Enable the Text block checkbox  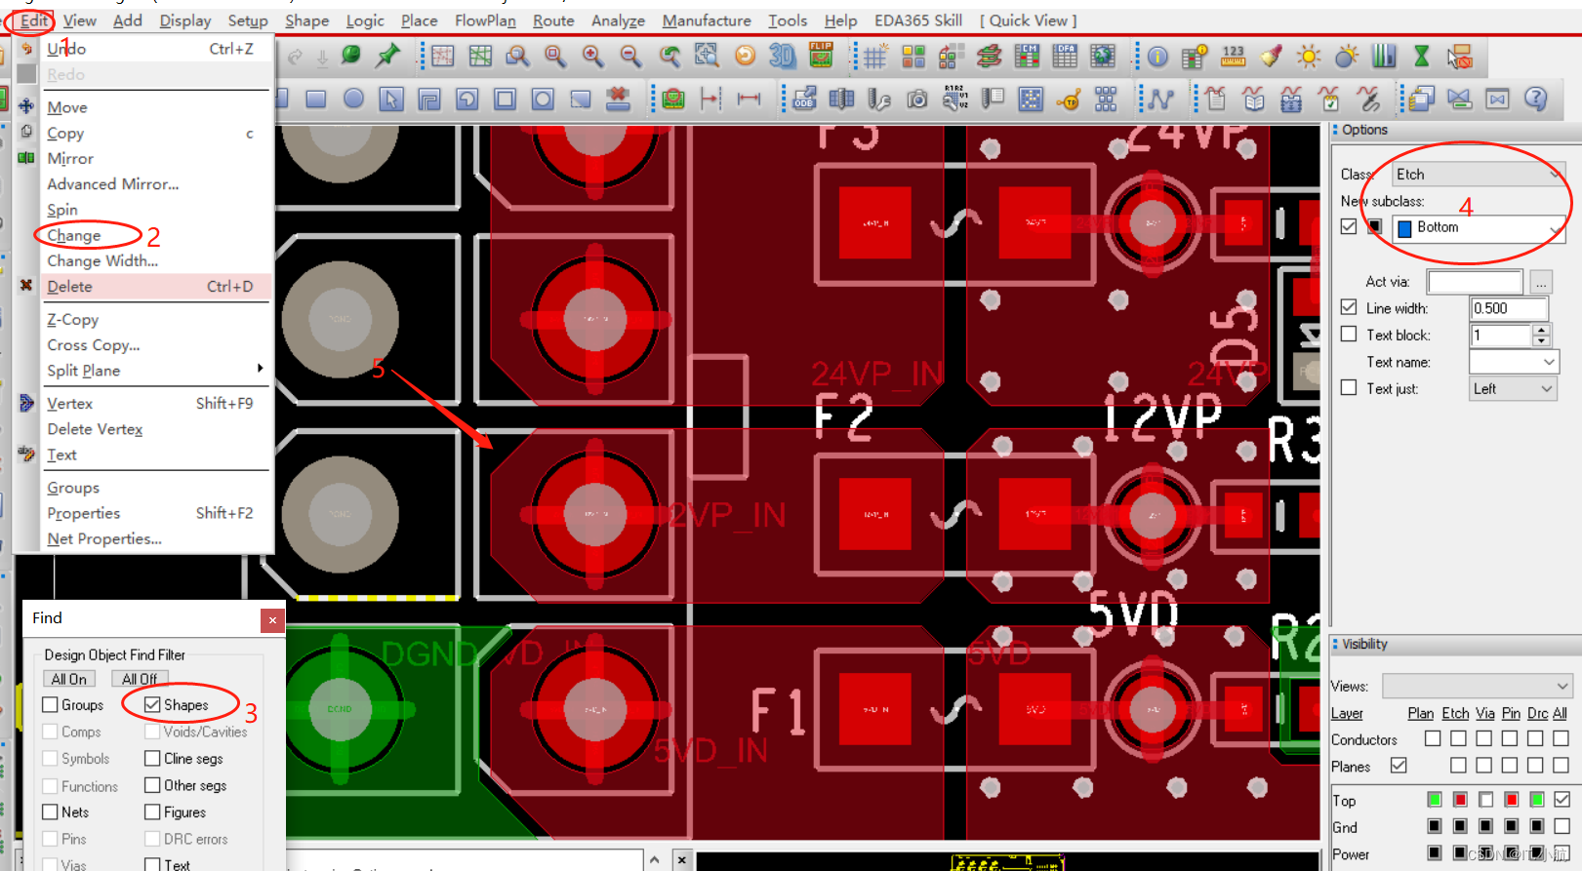[x=1349, y=335]
